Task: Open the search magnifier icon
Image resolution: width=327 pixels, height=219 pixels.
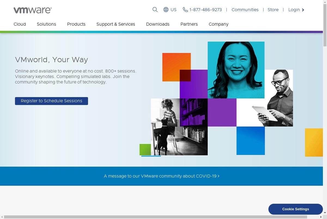Action: [x=155, y=10]
